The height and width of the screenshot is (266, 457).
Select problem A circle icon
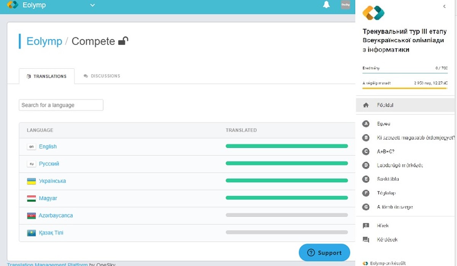pos(366,124)
